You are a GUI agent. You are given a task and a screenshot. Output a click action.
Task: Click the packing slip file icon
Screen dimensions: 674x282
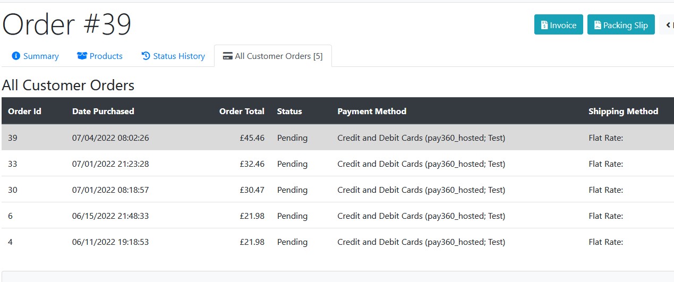(x=598, y=25)
